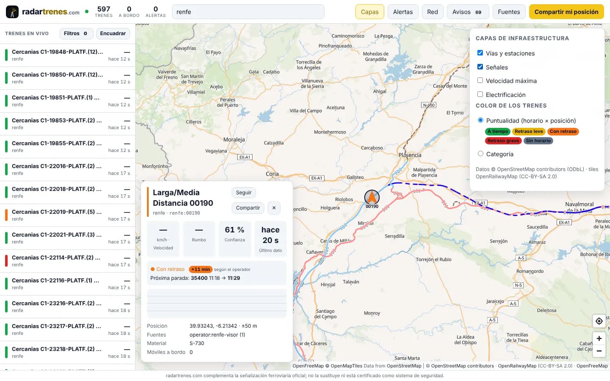Click the 61 % Confianza tile
Viewport: 610px width, 381px height.
[235, 239]
